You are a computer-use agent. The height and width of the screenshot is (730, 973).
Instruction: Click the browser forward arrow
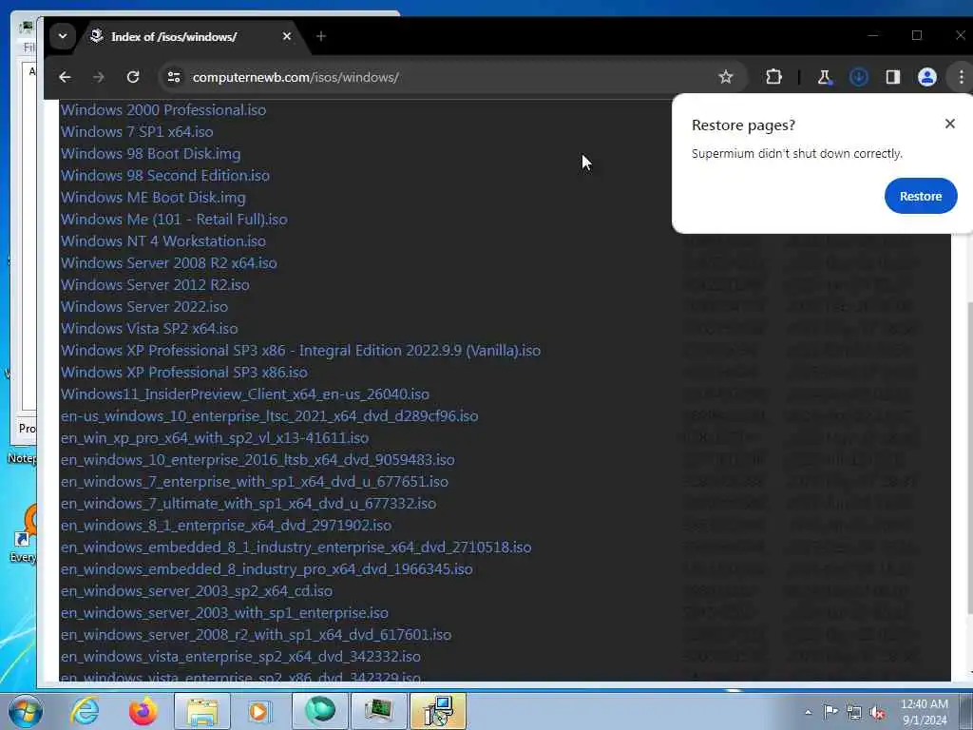tap(99, 77)
